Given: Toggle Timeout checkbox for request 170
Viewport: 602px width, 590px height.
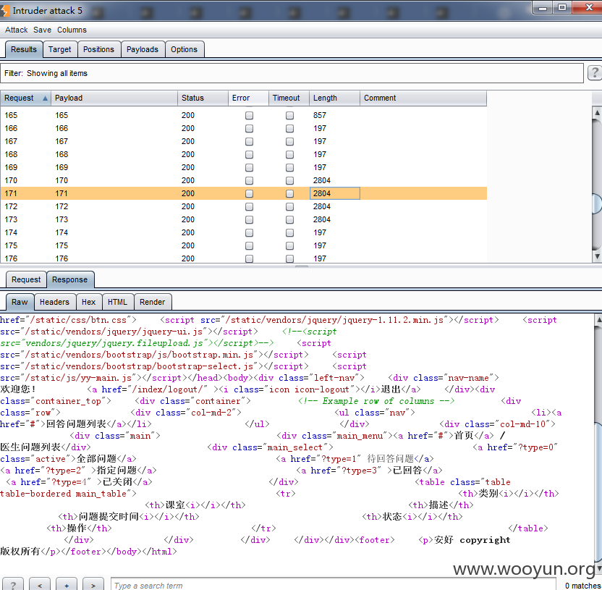Looking at the screenshot, I should [x=290, y=180].
